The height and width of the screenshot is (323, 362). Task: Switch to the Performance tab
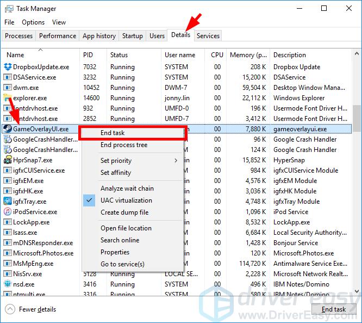pyautogui.click(x=58, y=36)
